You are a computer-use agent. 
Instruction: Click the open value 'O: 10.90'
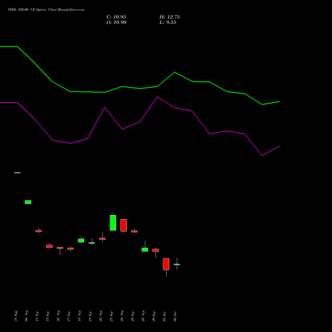pyautogui.click(x=116, y=23)
